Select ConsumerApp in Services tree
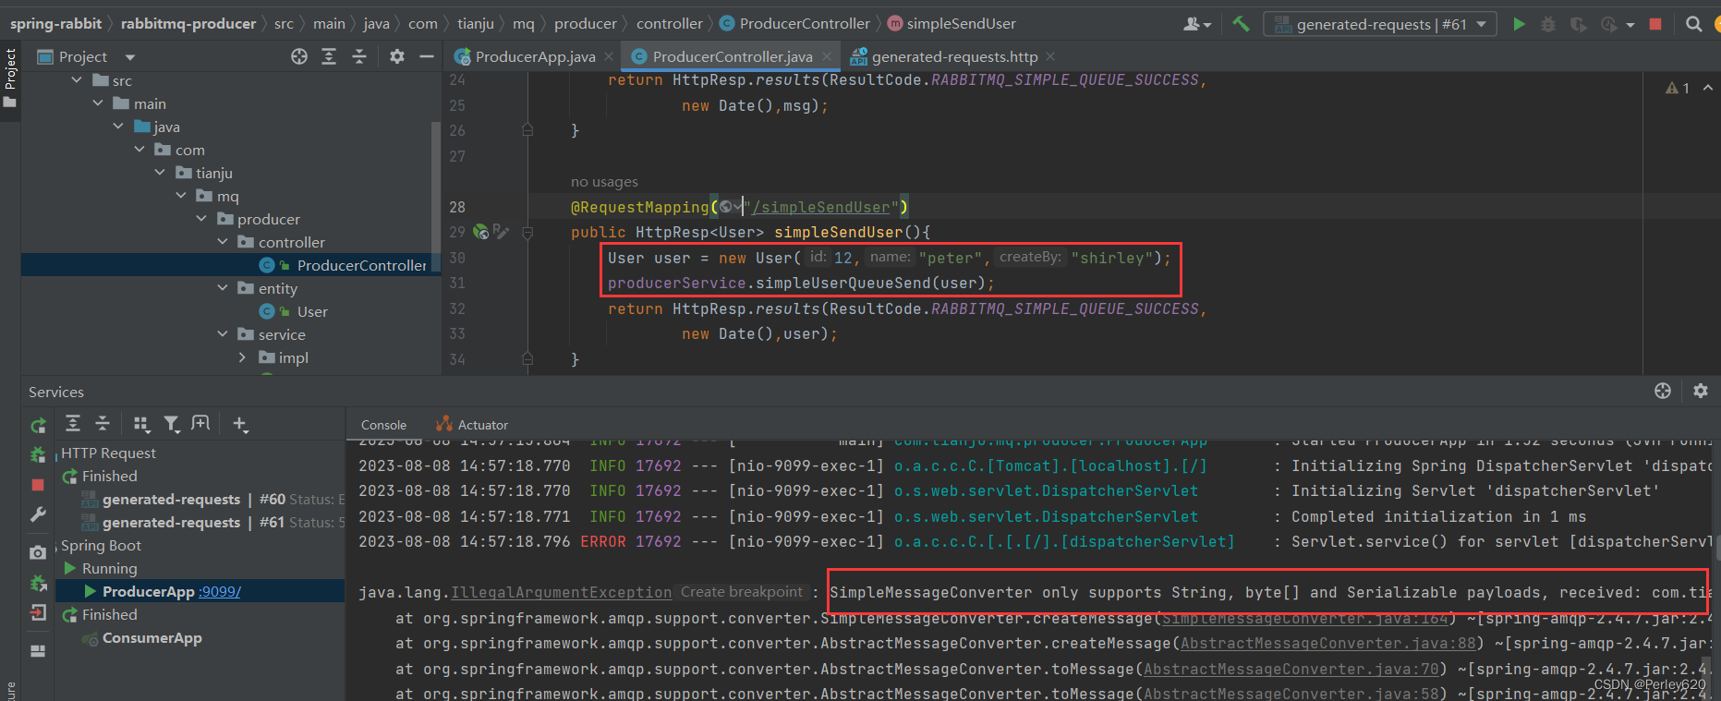Image resolution: width=1721 pixels, height=701 pixels. [x=151, y=637]
